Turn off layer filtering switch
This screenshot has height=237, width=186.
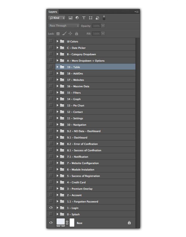click(104, 18)
